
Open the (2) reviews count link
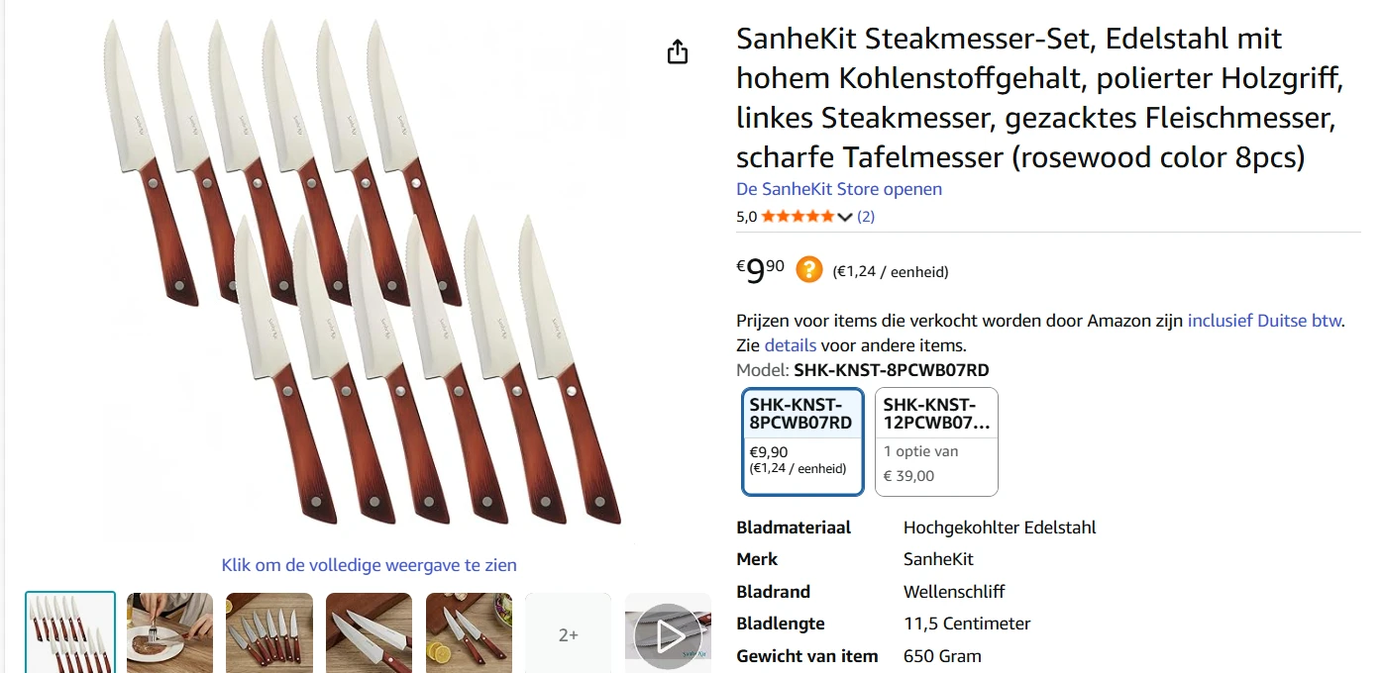click(866, 216)
